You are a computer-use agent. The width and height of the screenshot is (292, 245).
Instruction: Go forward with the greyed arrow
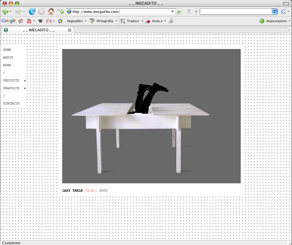click(18, 12)
